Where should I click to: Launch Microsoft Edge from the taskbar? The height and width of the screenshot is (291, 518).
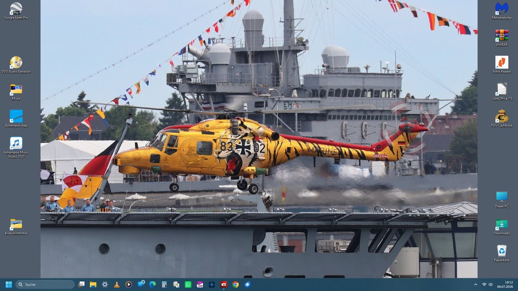pos(152,285)
